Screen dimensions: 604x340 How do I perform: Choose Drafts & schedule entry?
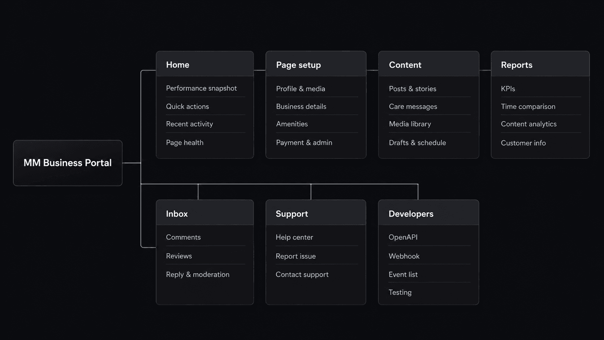coord(417,143)
